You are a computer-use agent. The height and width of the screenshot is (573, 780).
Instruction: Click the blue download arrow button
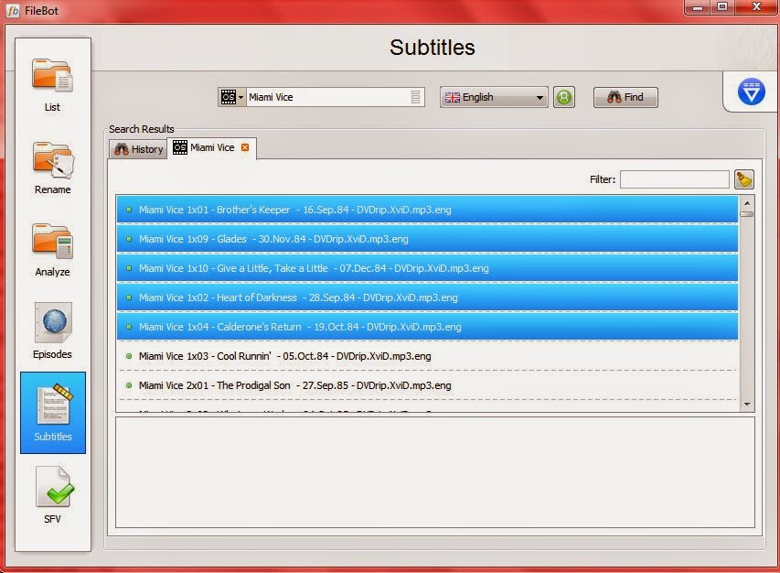751,92
